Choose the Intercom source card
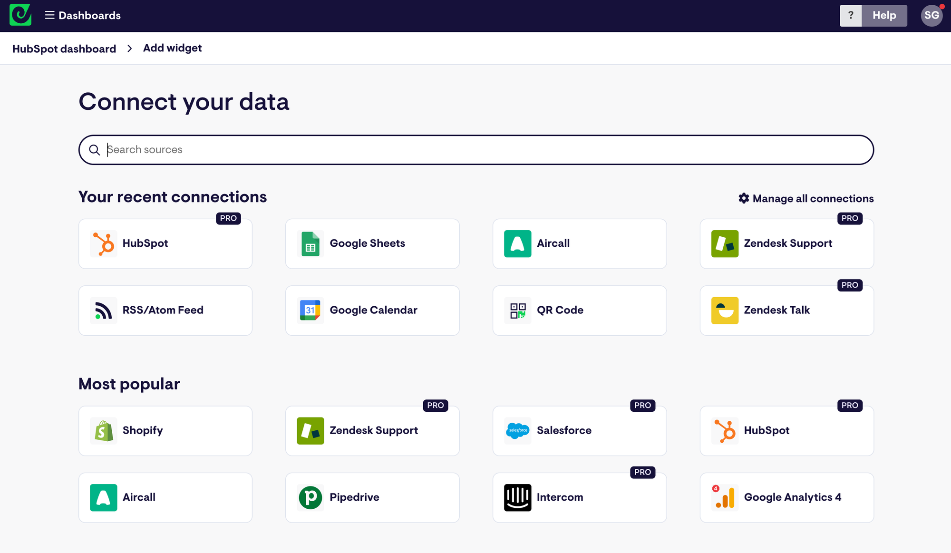 tap(579, 497)
